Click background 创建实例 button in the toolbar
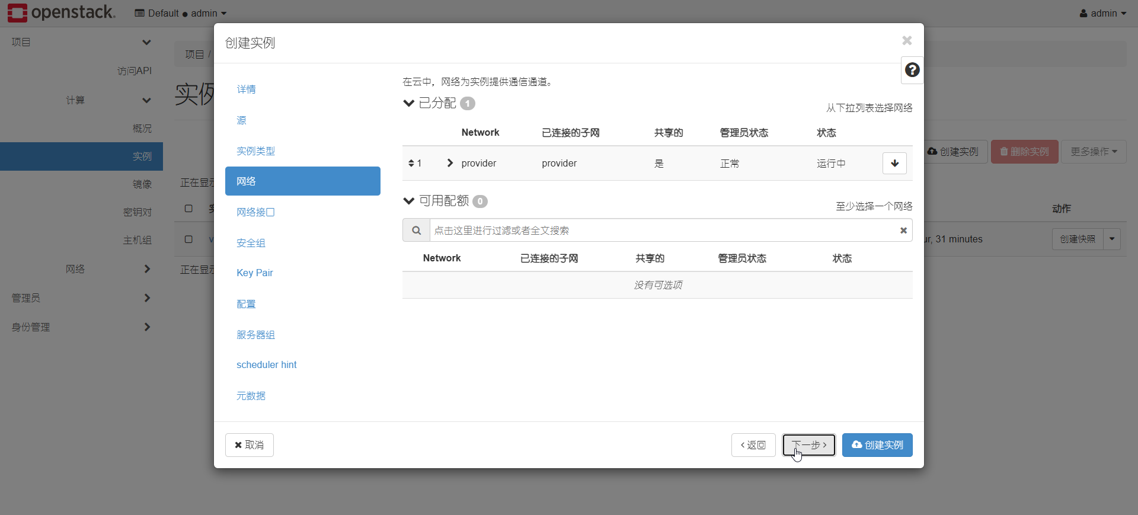Screen dimensions: 1138x515 click(953, 152)
